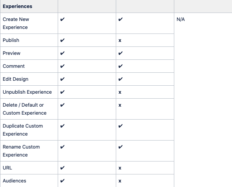Click second checkmark in the Edit Design row
This screenshot has height=187, width=232.
pos(120,79)
